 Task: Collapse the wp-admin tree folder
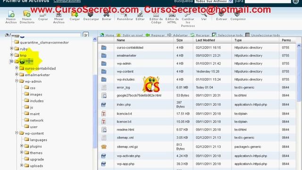pyautogui.click(x=17, y=81)
